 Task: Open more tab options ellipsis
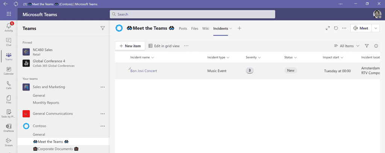coord(344,28)
